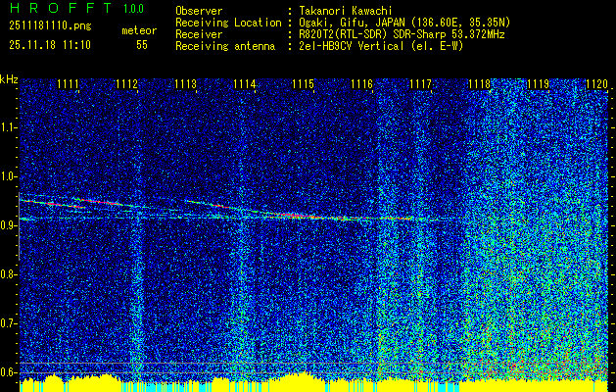Click the Receiver label
The height and width of the screenshot is (392, 616).
pos(199,34)
